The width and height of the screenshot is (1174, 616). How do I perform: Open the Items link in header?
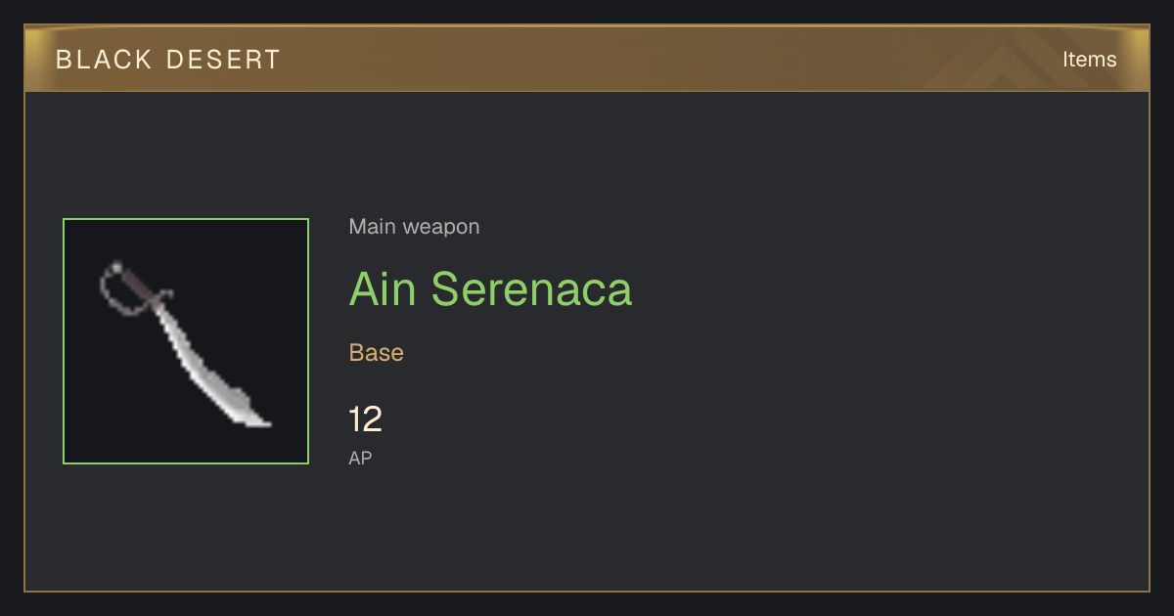point(1089,59)
